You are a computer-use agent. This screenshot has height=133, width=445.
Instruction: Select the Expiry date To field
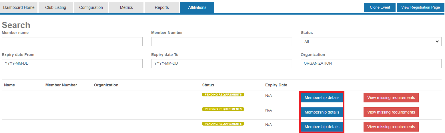tap(221, 63)
